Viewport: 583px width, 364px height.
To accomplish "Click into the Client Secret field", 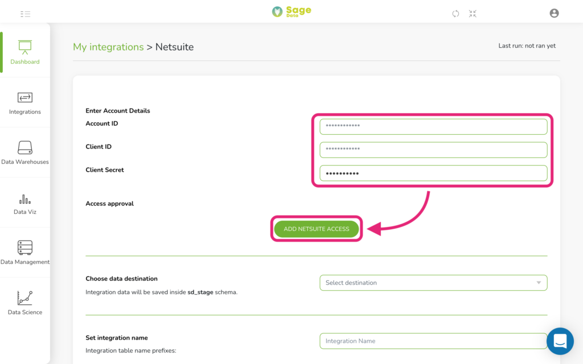I will (x=433, y=173).
